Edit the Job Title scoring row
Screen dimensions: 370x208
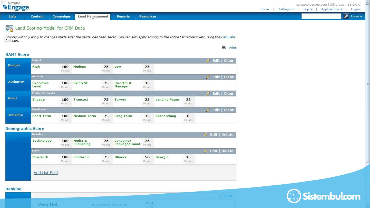pyautogui.click(x=216, y=77)
